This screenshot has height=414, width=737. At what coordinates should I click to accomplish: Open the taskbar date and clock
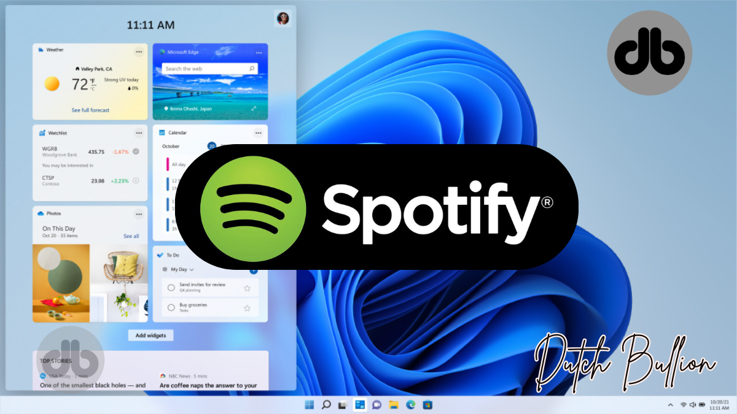719,405
